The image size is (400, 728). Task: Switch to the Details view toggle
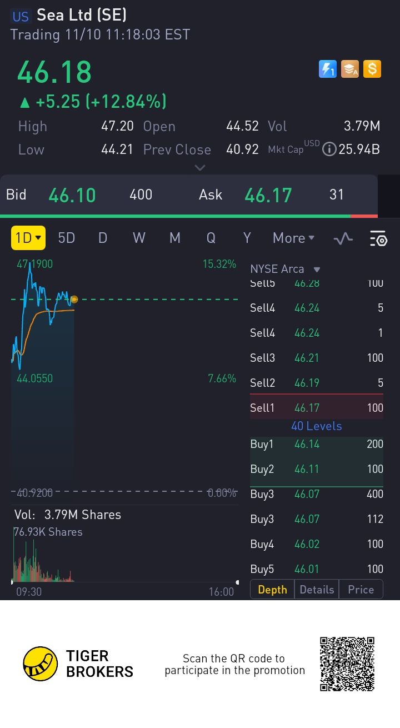point(317,590)
